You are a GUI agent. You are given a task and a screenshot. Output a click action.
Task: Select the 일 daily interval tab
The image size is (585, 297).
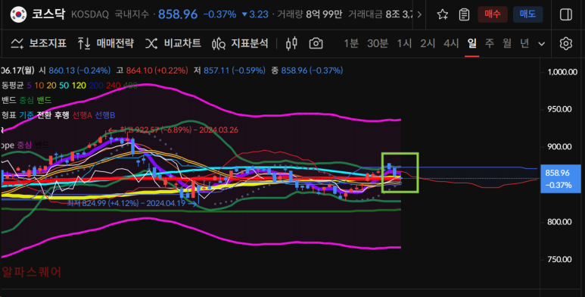click(472, 43)
